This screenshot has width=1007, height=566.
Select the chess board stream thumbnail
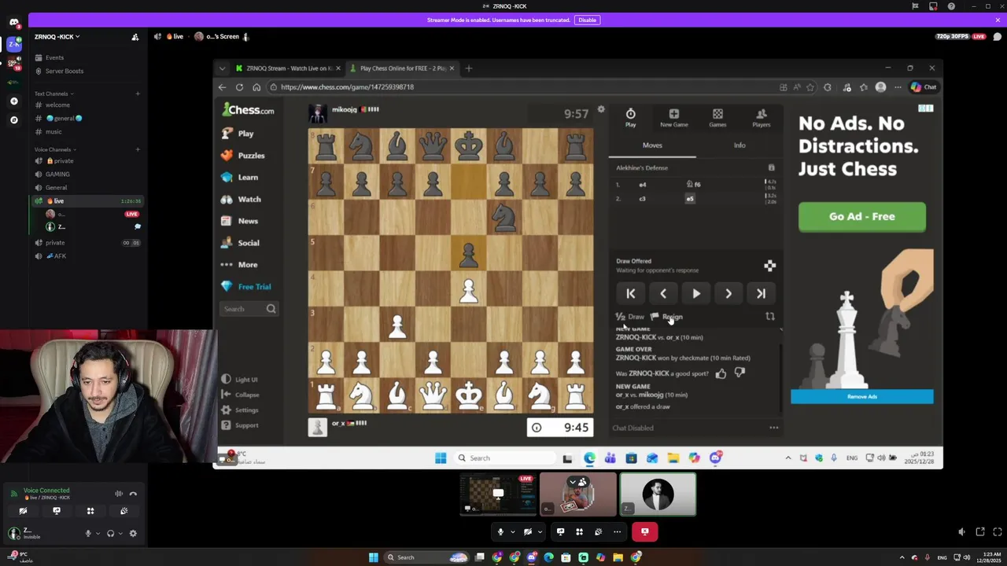[498, 494]
